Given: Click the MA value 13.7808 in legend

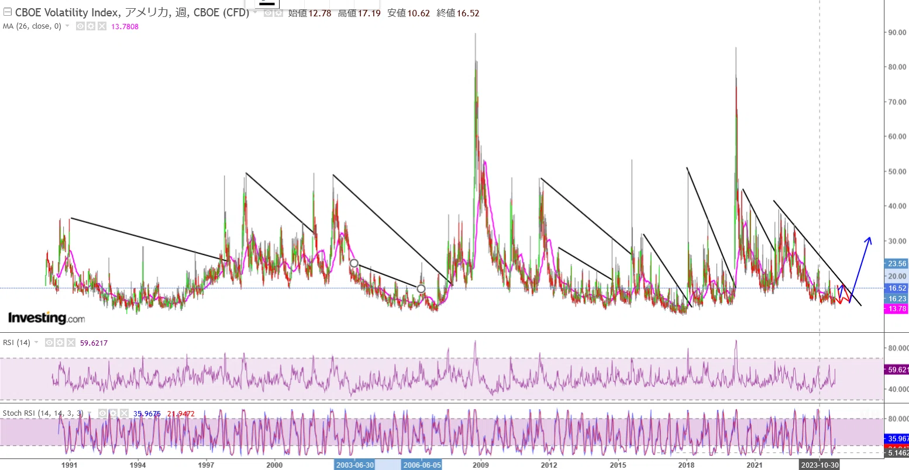Looking at the screenshot, I should 125,26.
